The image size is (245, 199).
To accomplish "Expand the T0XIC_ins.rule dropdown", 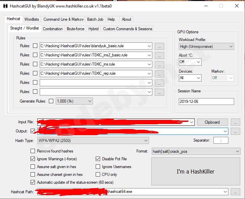I will click(149, 65).
